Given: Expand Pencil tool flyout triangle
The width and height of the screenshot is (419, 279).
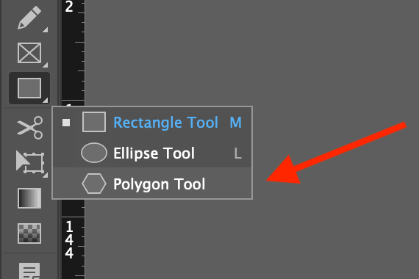Looking at the screenshot, I should pyautogui.click(x=46, y=29).
